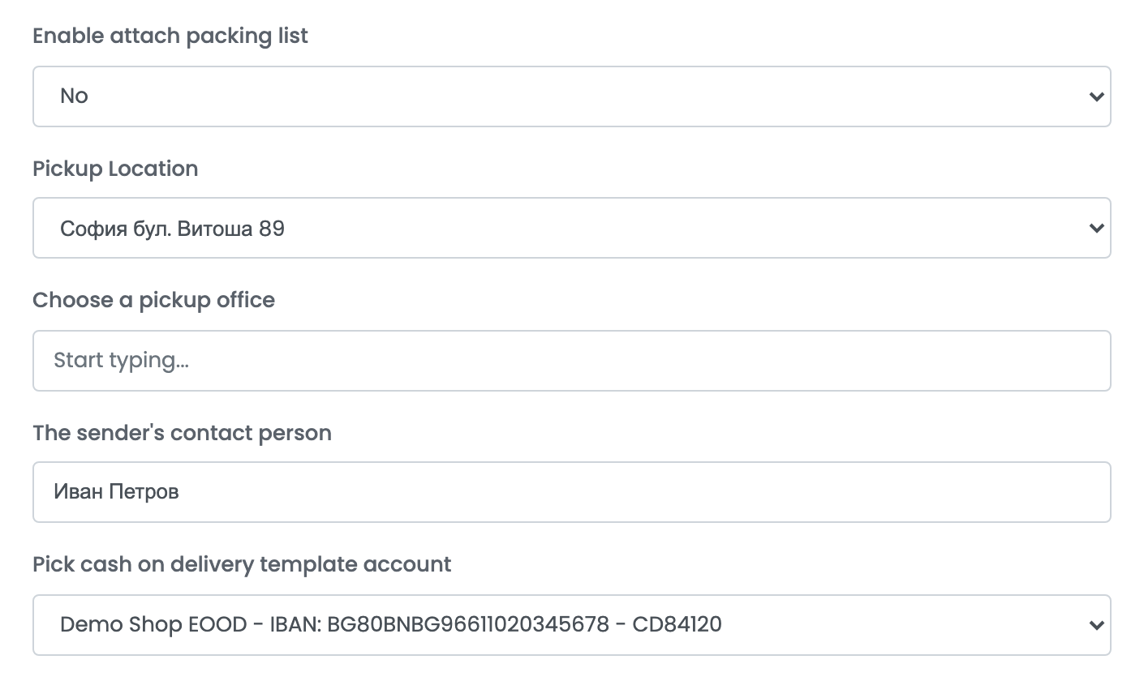1144x681 pixels.
Task: Click the 'Choose a pickup office' label
Action: tap(154, 300)
